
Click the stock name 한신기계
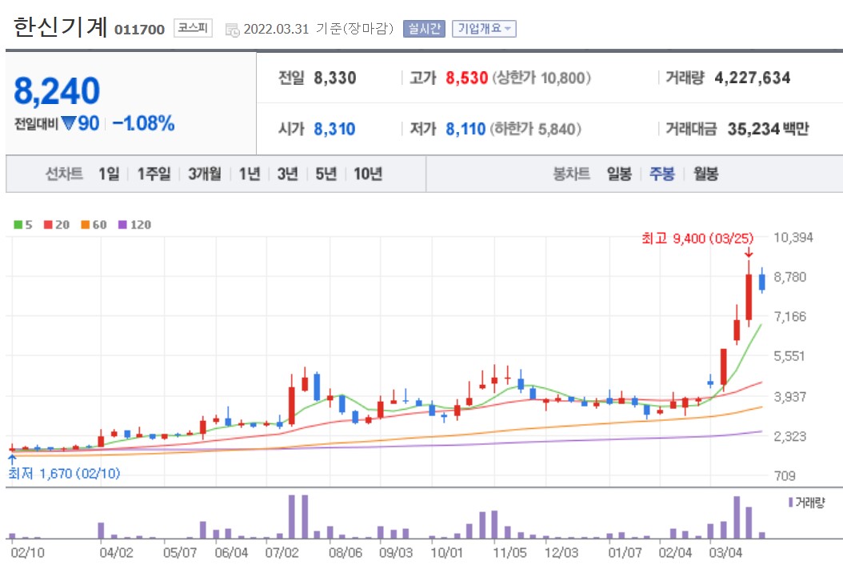coord(60,27)
